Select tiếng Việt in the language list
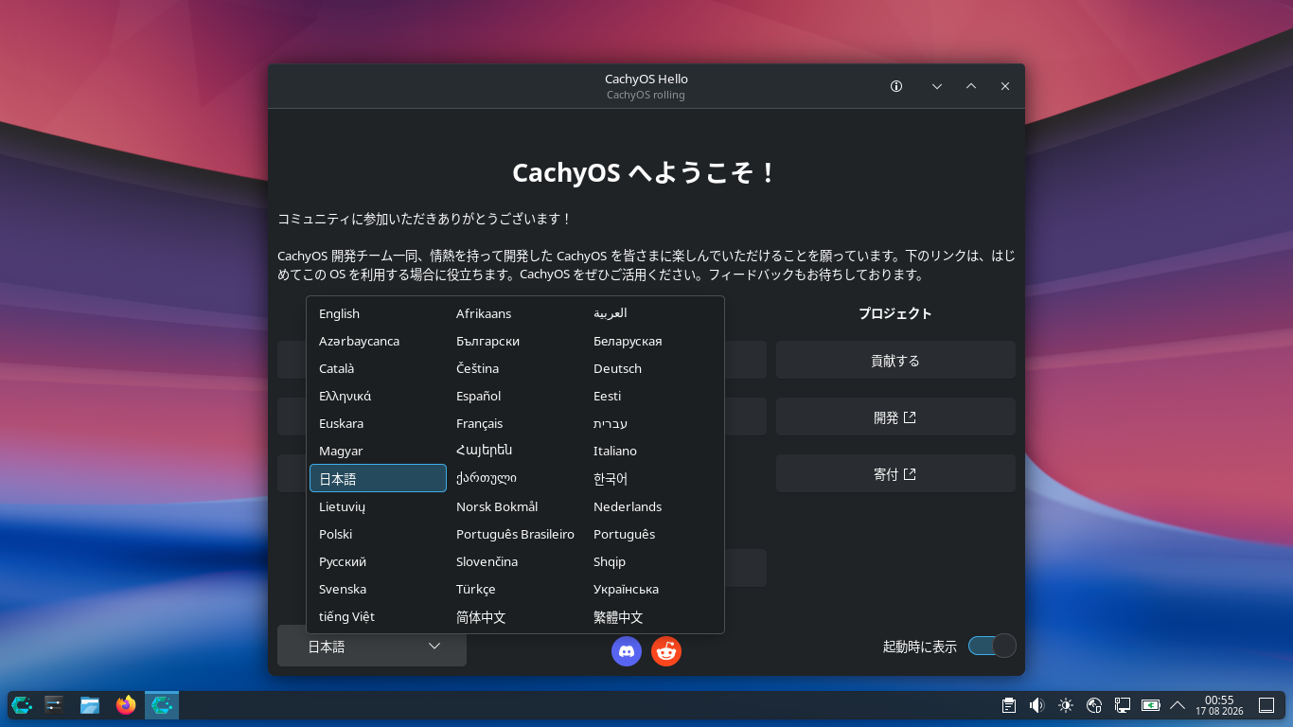This screenshot has width=1293, height=727. tap(378, 616)
